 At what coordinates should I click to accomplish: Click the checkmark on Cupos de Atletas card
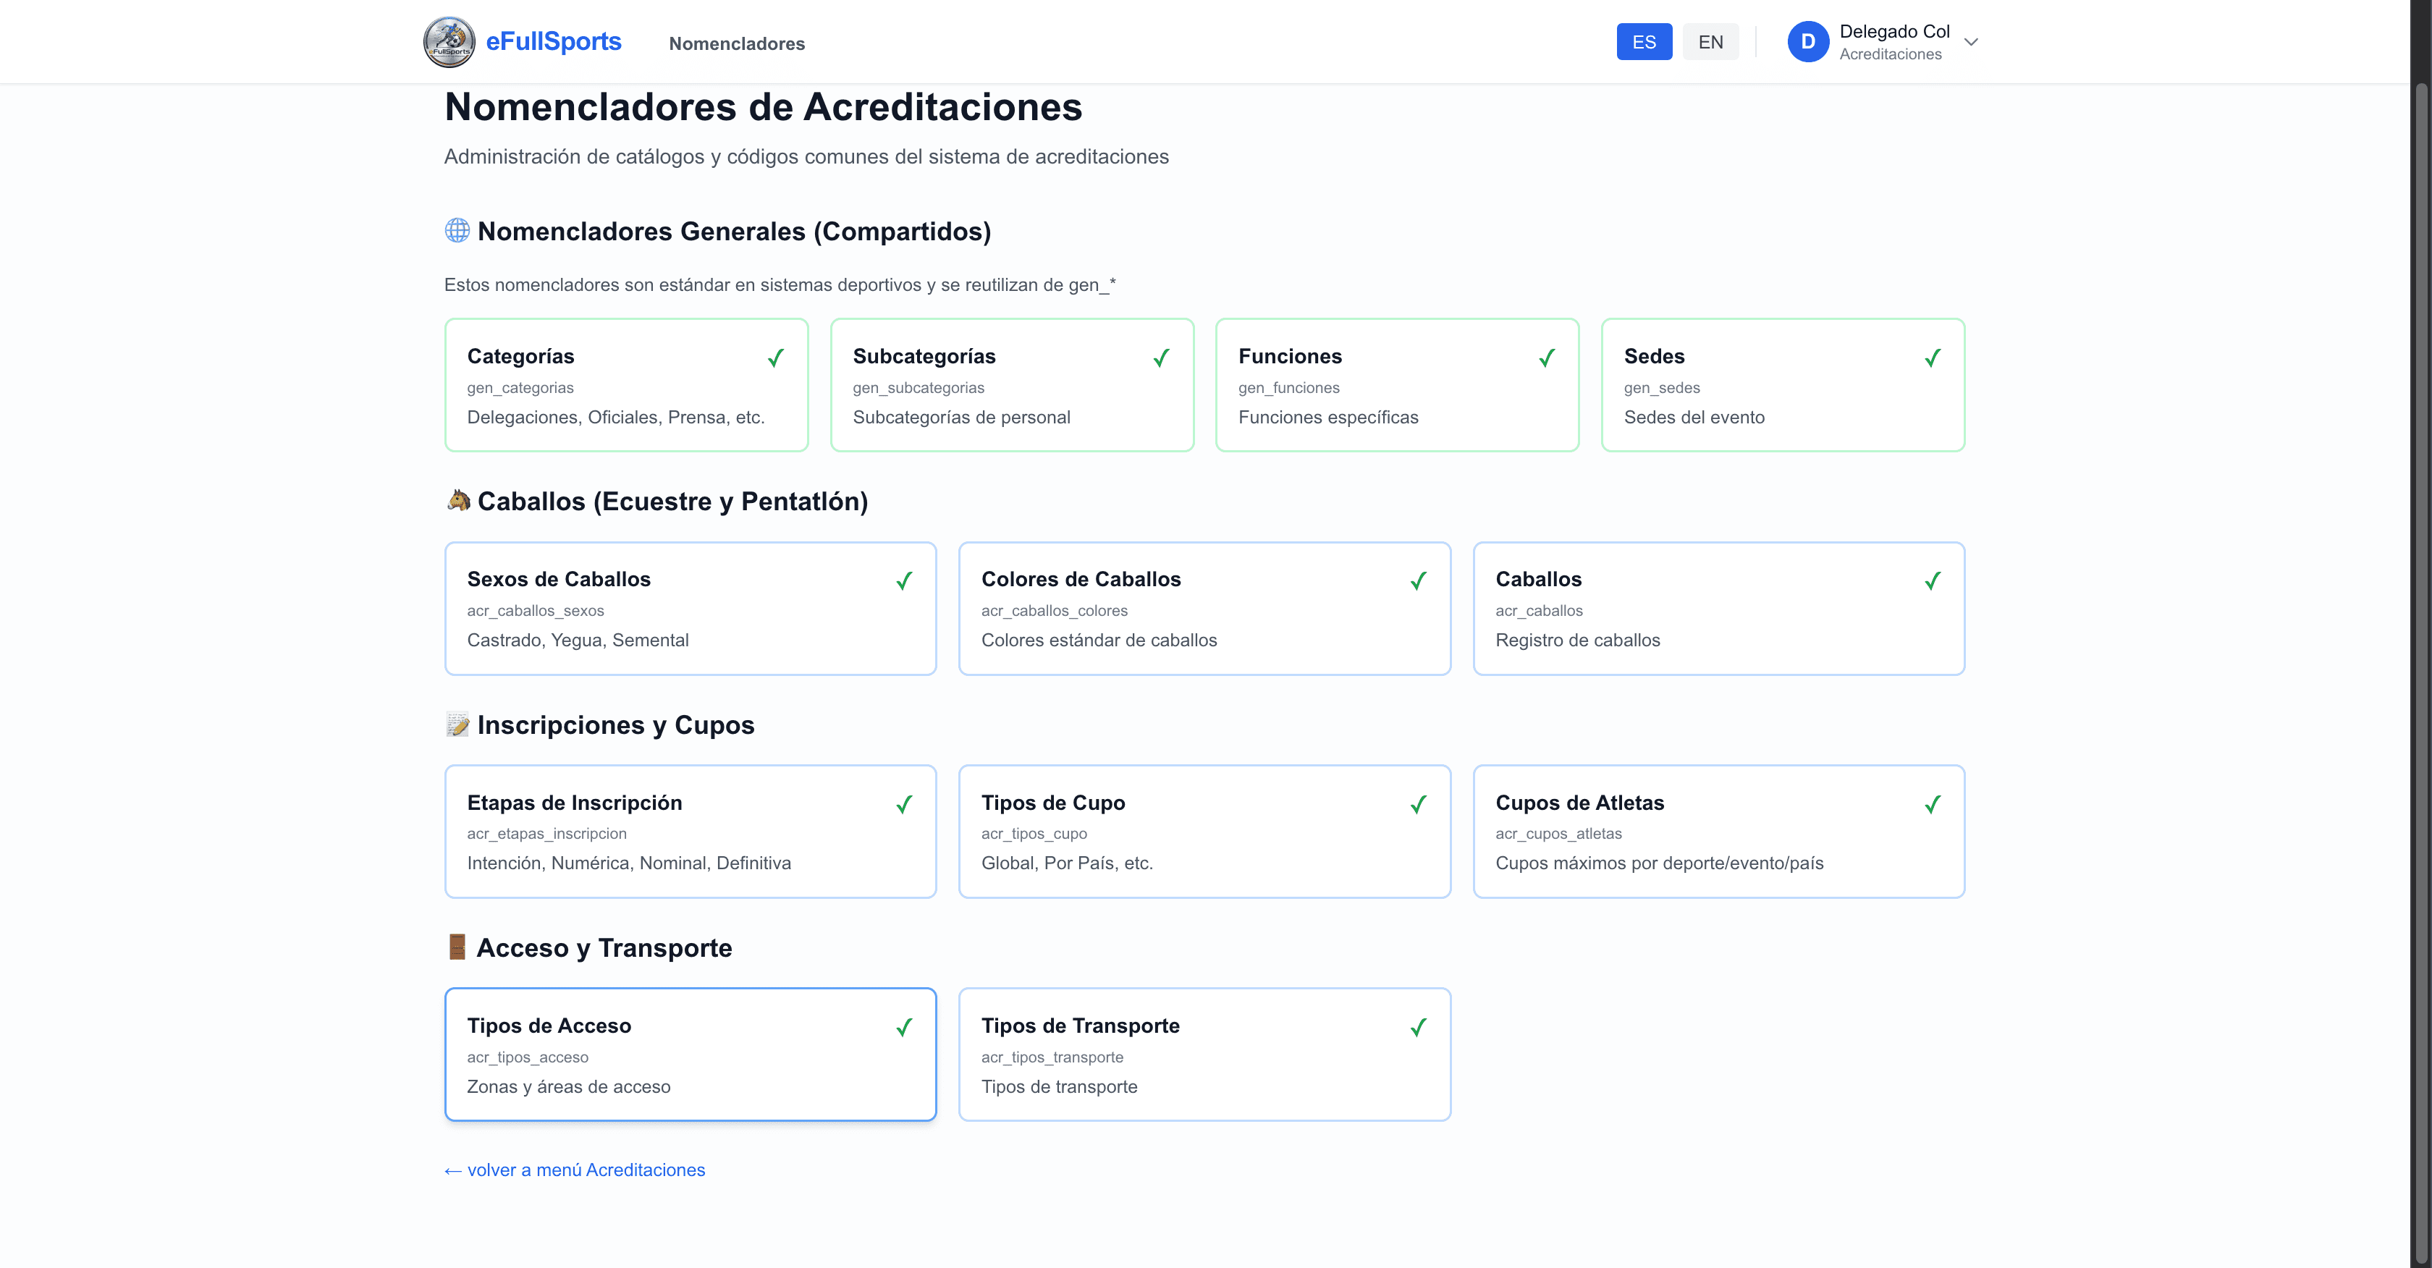coord(1933,804)
